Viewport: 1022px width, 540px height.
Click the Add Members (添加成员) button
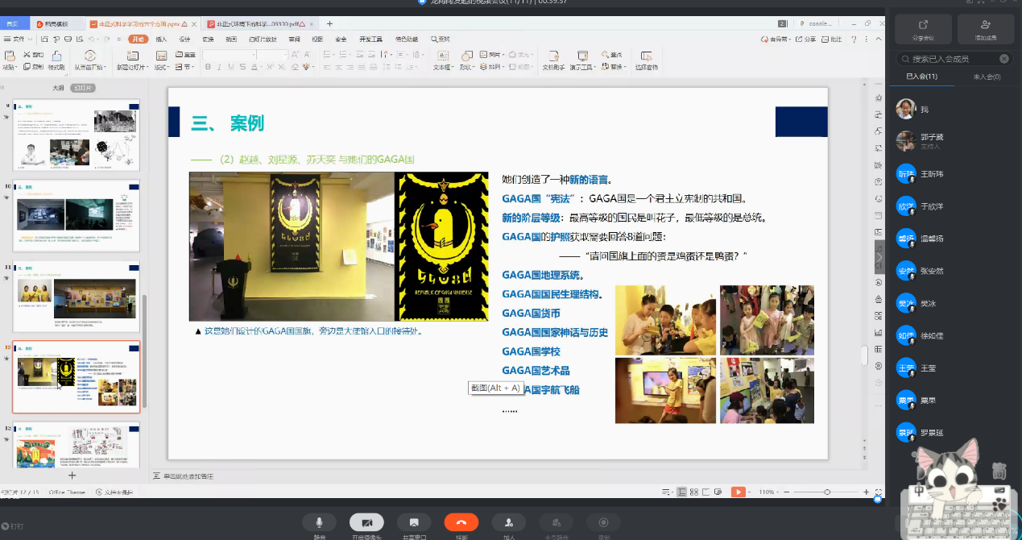(x=986, y=29)
